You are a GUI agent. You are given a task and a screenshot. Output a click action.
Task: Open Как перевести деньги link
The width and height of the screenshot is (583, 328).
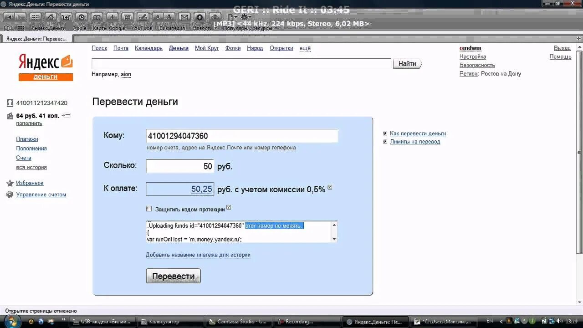point(418,133)
